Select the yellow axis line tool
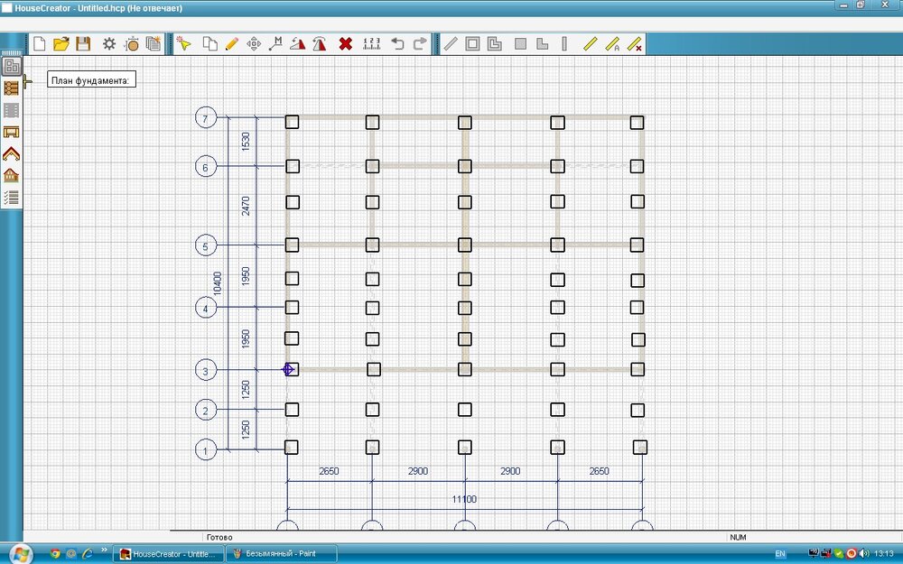The width and height of the screenshot is (903, 564). [591, 43]
